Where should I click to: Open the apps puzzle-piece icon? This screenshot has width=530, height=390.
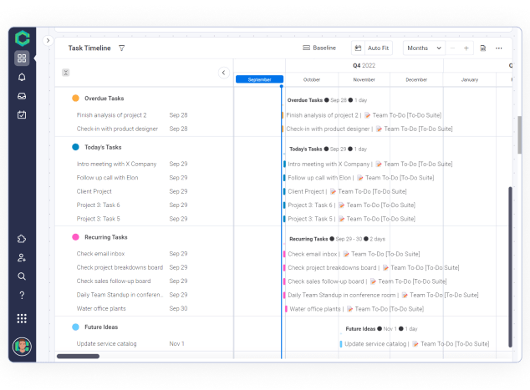22,239
